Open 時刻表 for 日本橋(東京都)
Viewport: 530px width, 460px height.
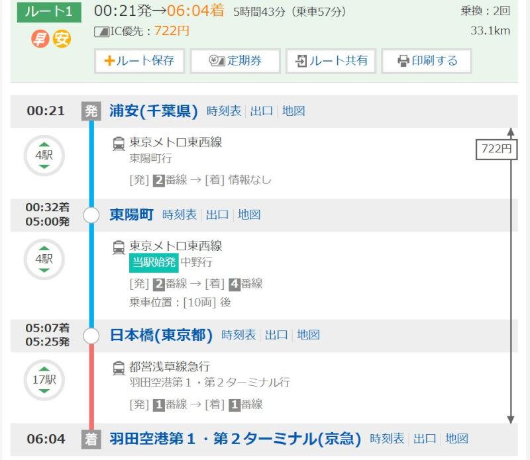coord(238,335)
